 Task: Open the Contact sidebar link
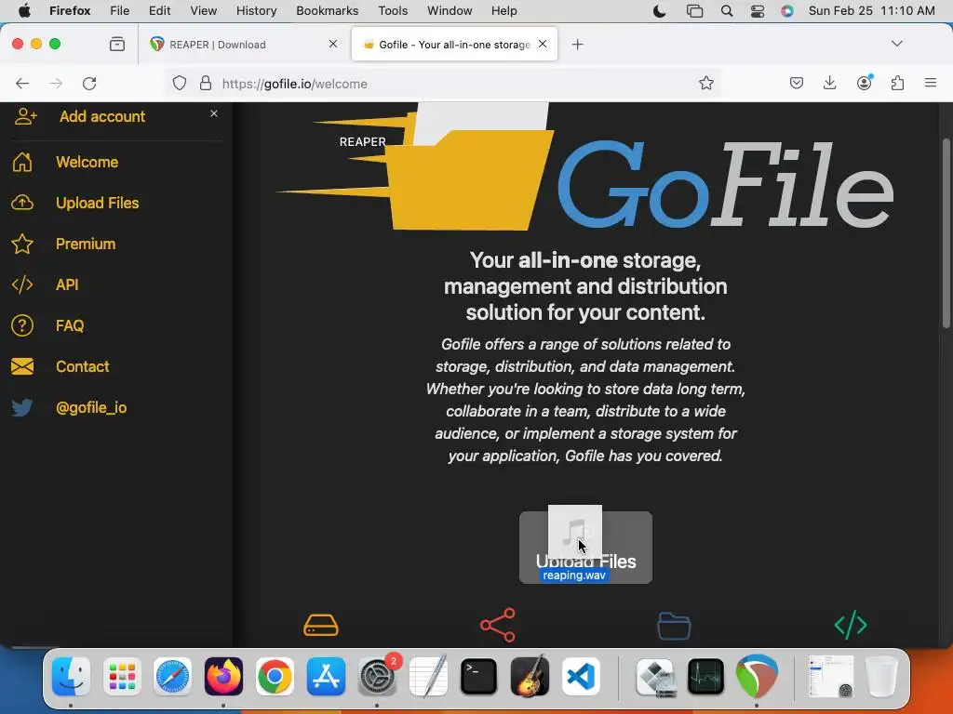tap(83, 366)
